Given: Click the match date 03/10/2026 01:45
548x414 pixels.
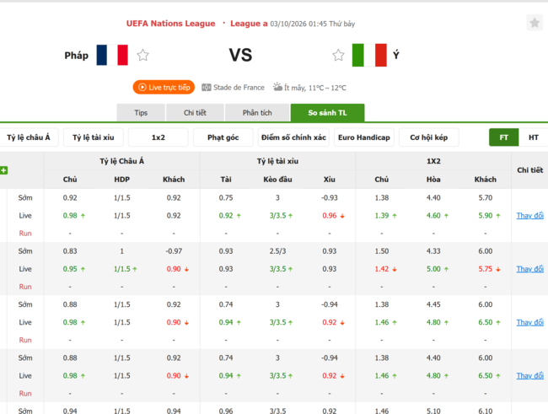Looking at the screenshot, I should 298,24.
